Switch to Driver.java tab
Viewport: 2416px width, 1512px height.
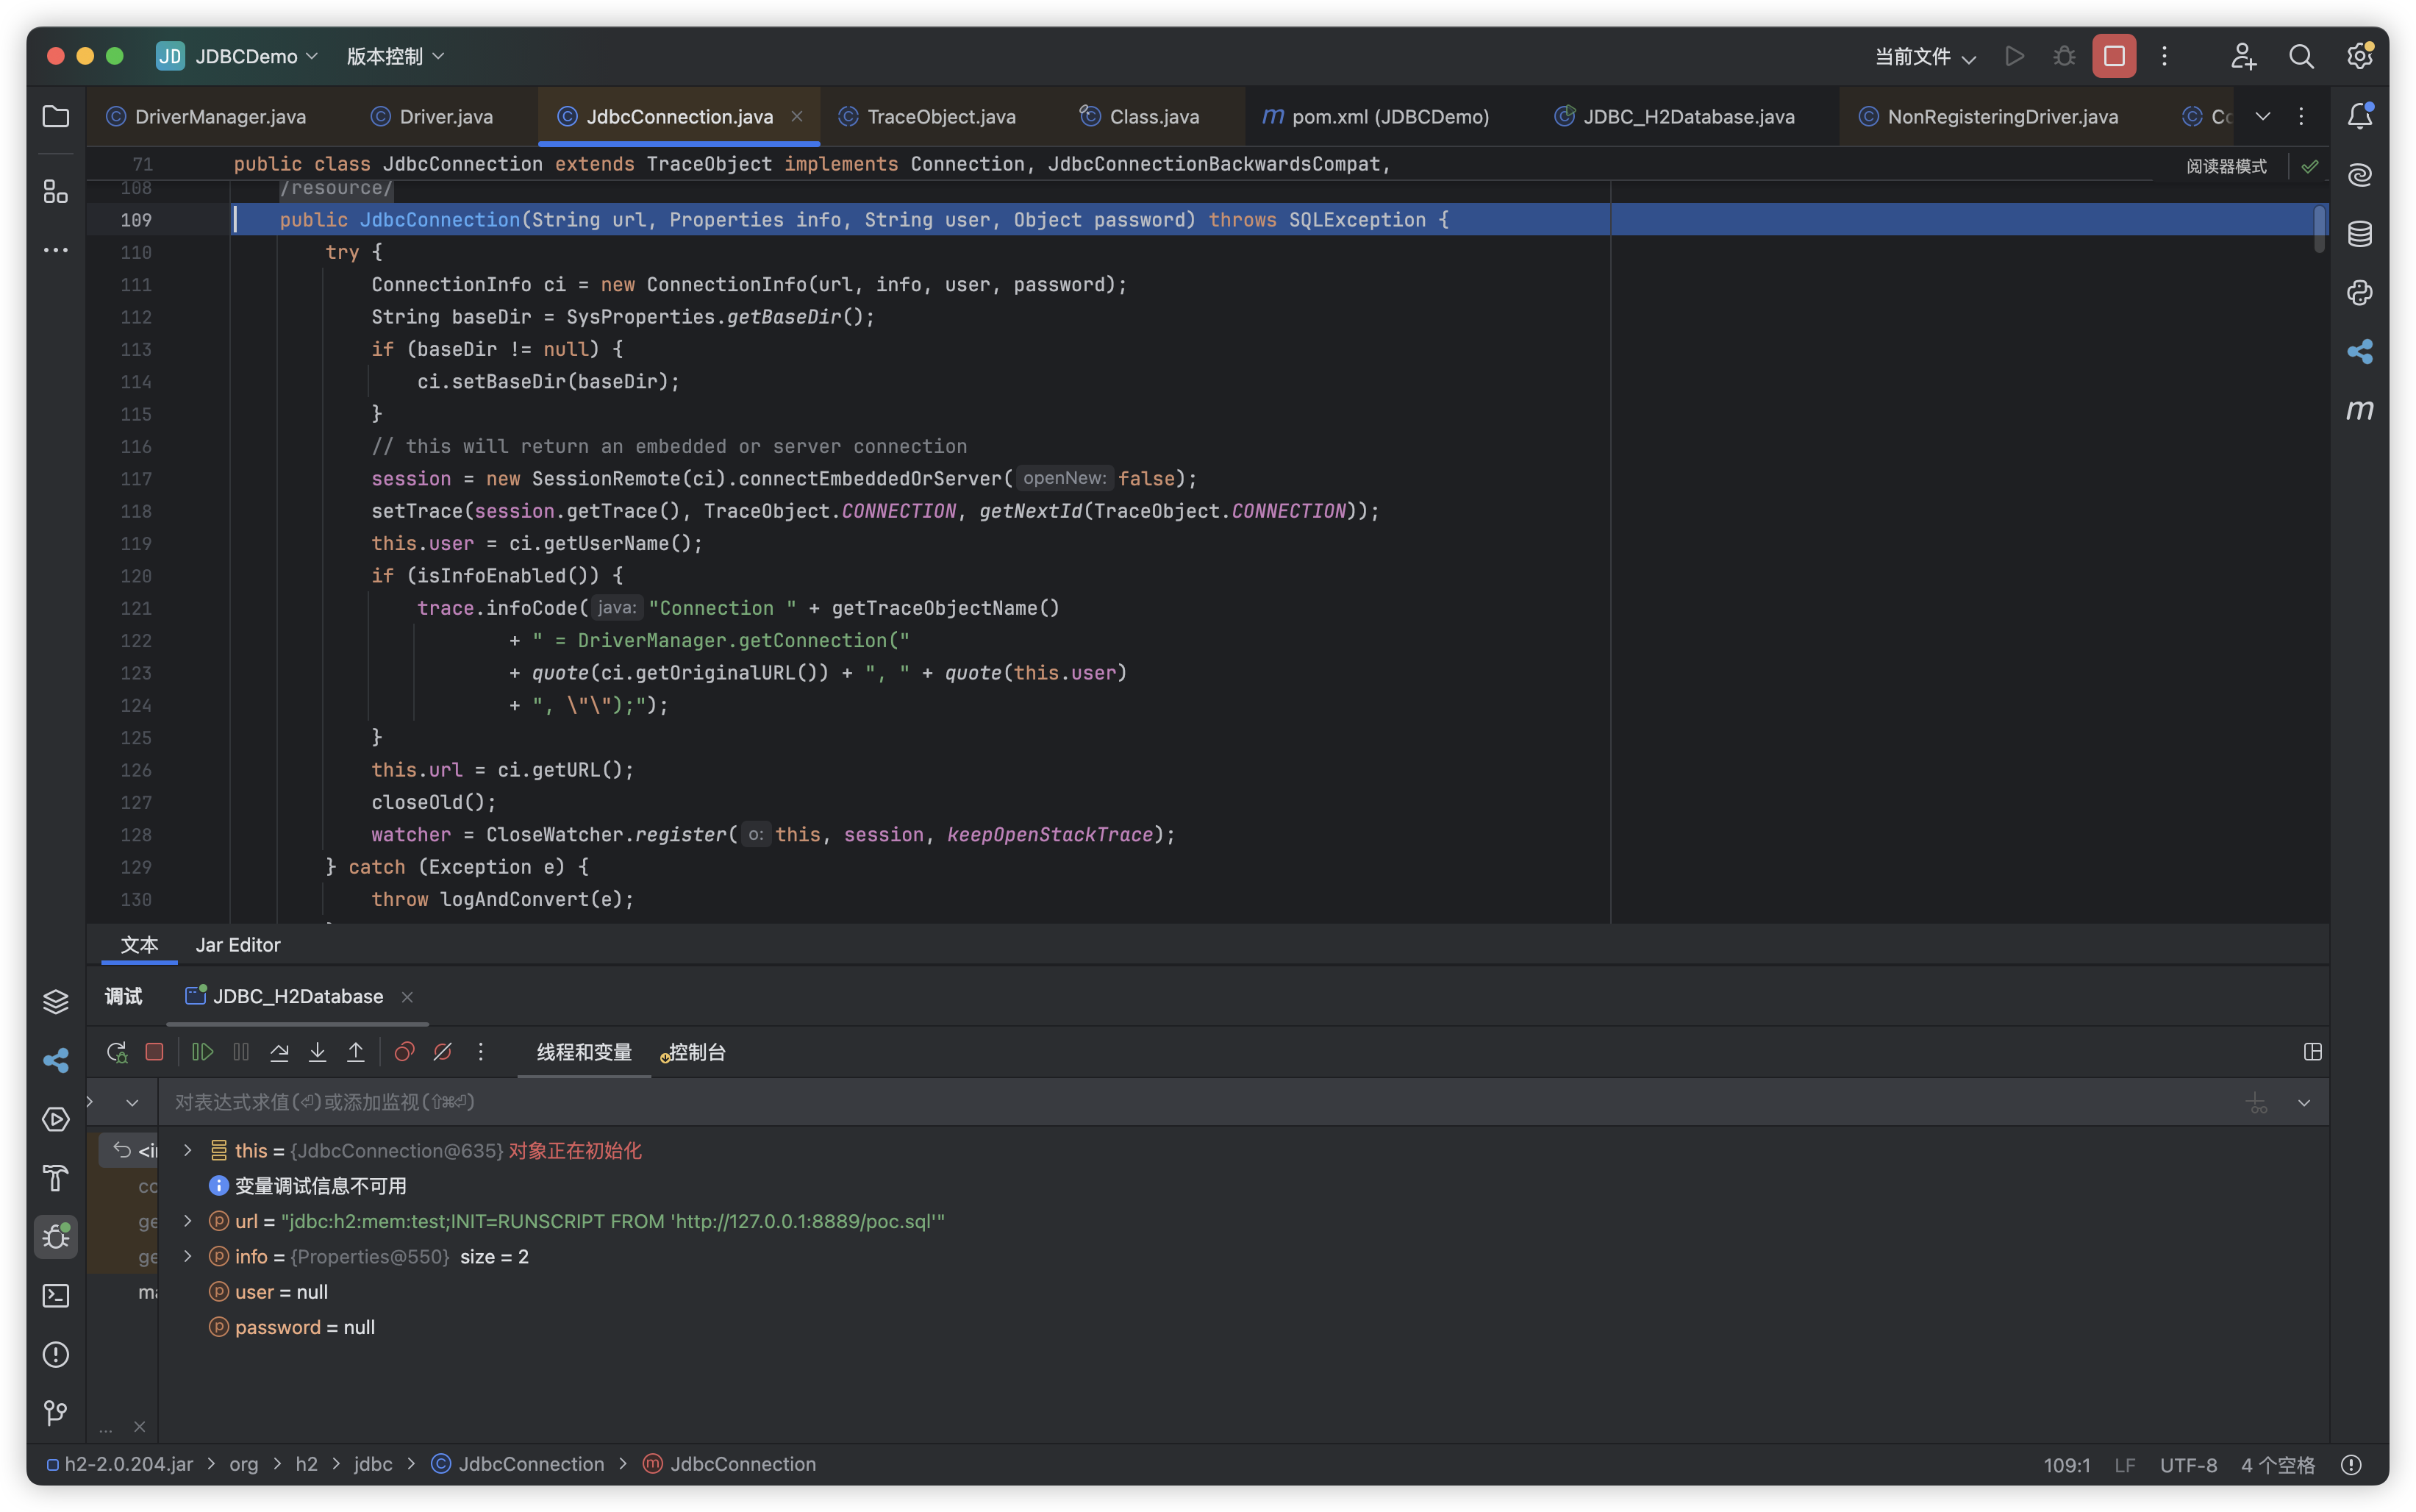pos(432,116)
